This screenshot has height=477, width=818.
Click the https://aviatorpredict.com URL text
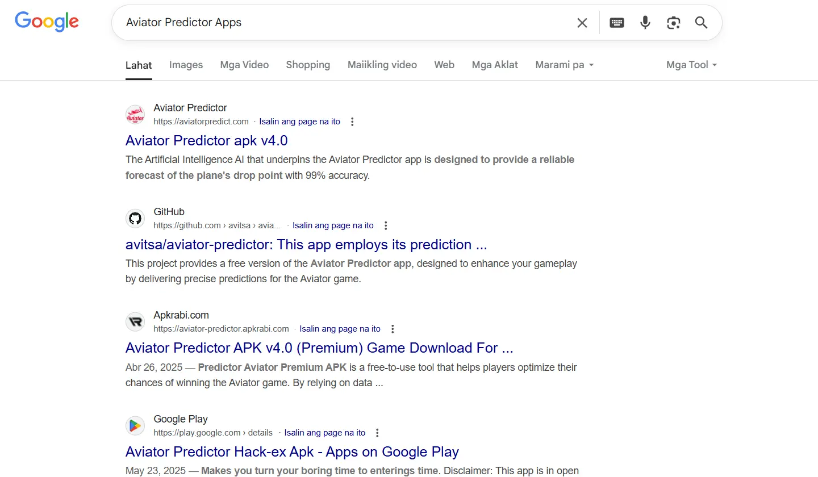(x=201, y=122)
